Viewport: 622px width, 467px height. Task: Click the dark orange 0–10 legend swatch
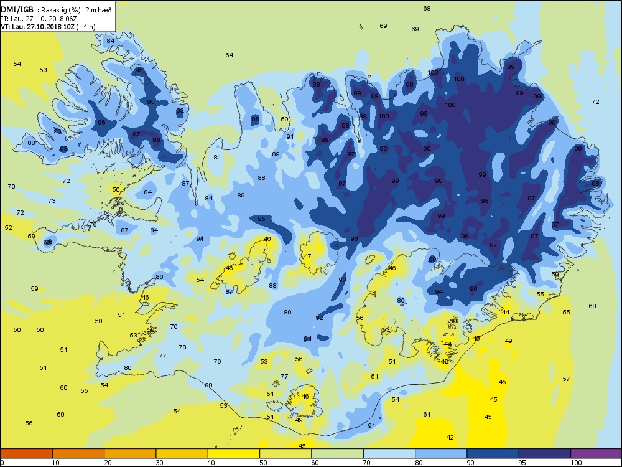[x=26, y=453]
